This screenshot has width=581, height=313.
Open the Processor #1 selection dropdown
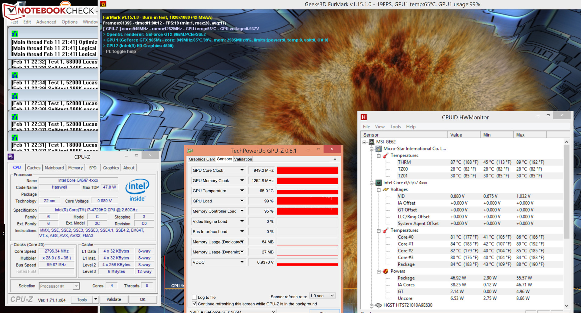[x=59, y=286]
